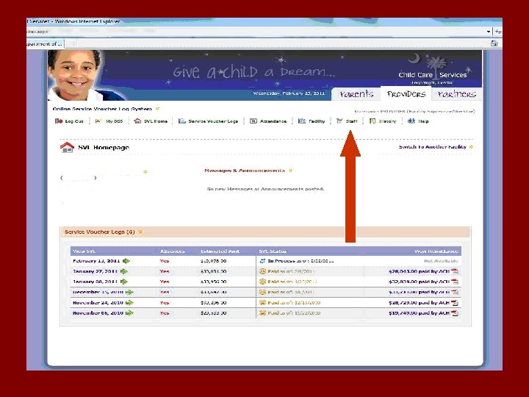Viewport: 529px width, 397px height.
Task: Click green arrow beside the December 2010 SVL
Action: tap(129, 293)
